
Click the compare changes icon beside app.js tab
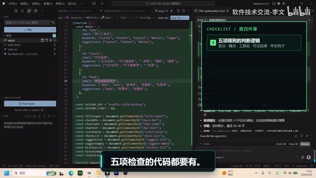[x=178, y=11]
